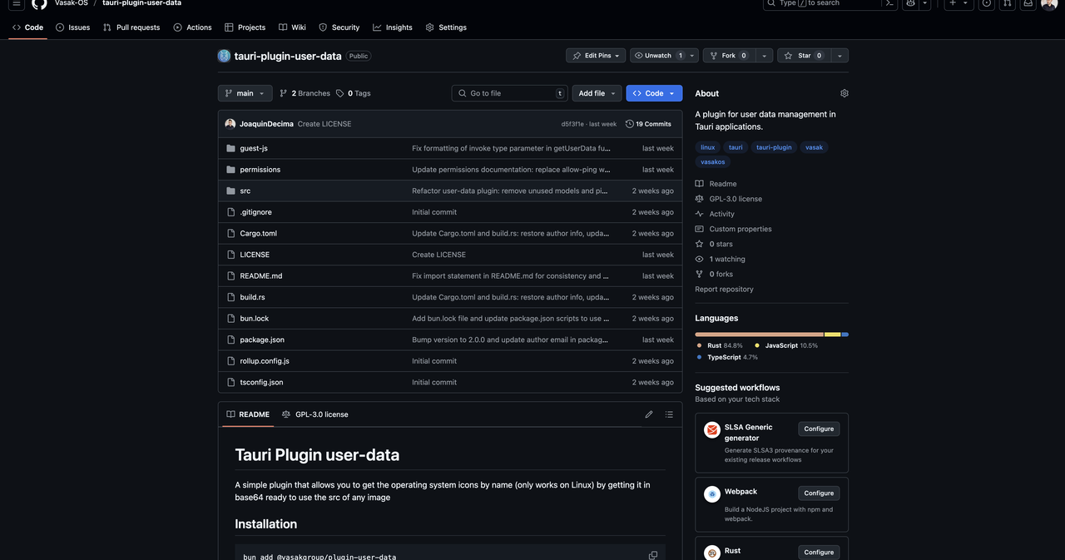The image size is (1065, 560).
Task: Click the SLSA Generic generator logo
Action: tap(712, 430)
